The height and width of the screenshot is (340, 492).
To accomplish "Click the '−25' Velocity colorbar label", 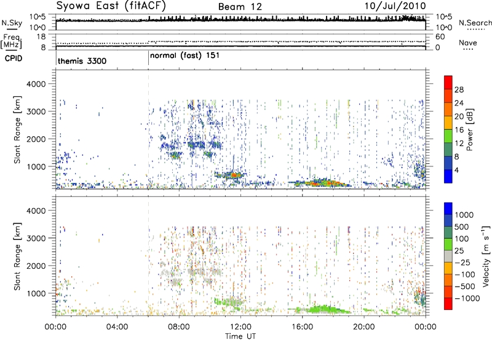I will click(462, 262).
